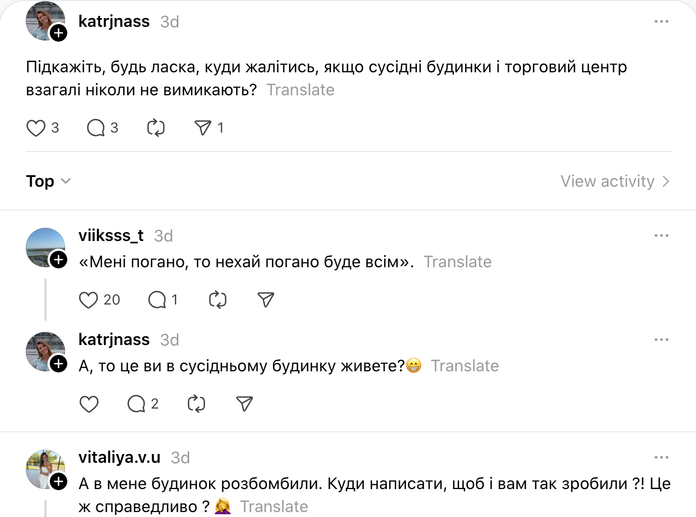
Task: Open viiksss_t's profile via username
Action: 111,235
